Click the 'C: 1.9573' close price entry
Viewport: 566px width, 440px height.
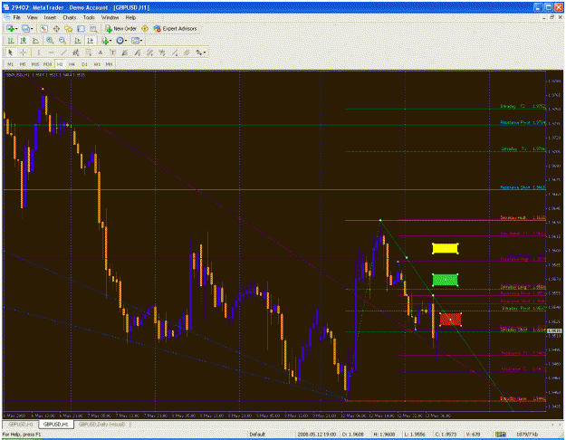[446, 435]
